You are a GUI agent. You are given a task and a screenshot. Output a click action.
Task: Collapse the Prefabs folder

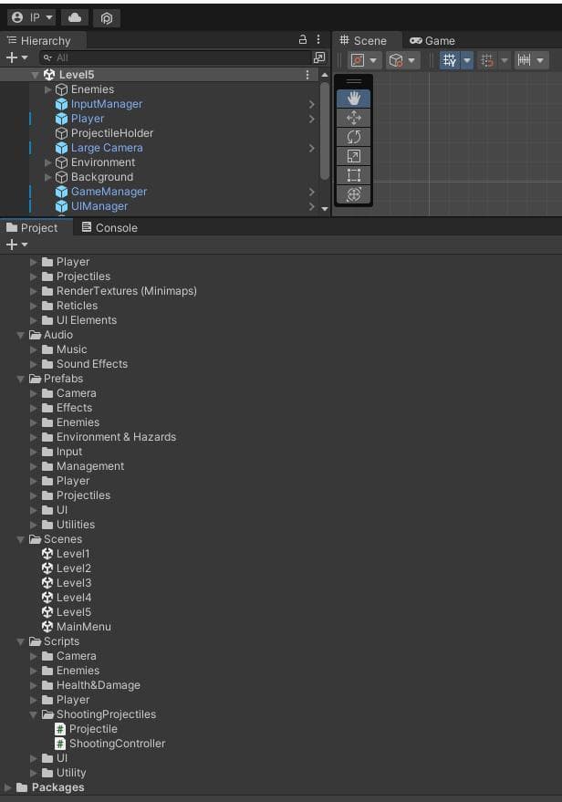(20, 379)
